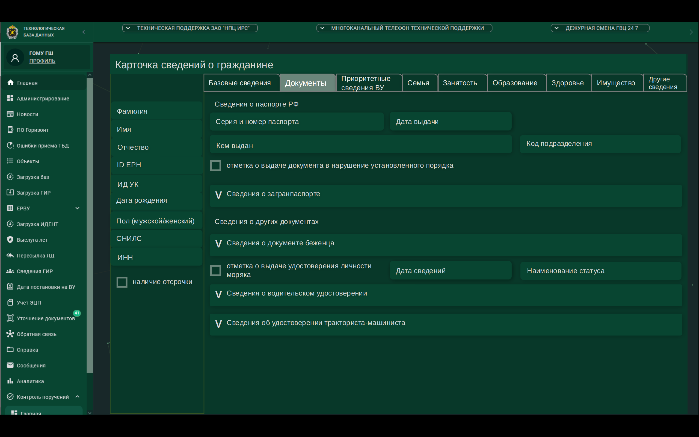This screenshot has height=437, width=699.
Task: Expand the ЕРВУ sidebar submenu chevron
Action: 78,208
